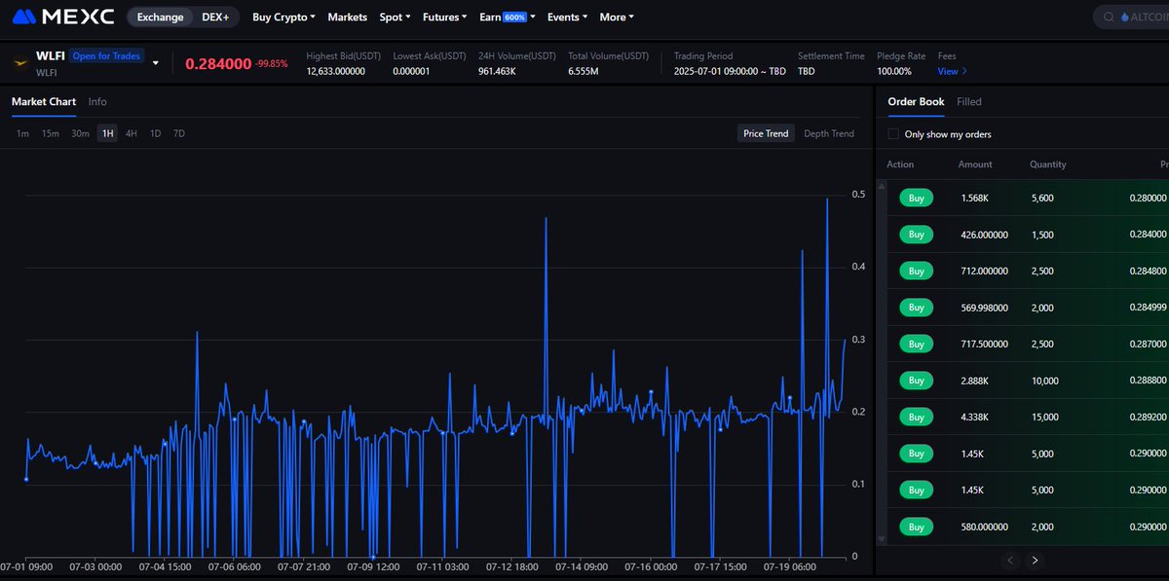Image resolution: width=1169 pixels, height=581 pixels.
Task: Open the Fees View link
Action: [952, 71]
